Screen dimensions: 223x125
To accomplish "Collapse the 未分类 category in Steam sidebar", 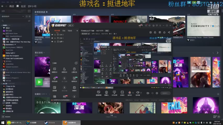I will [2, 84].
